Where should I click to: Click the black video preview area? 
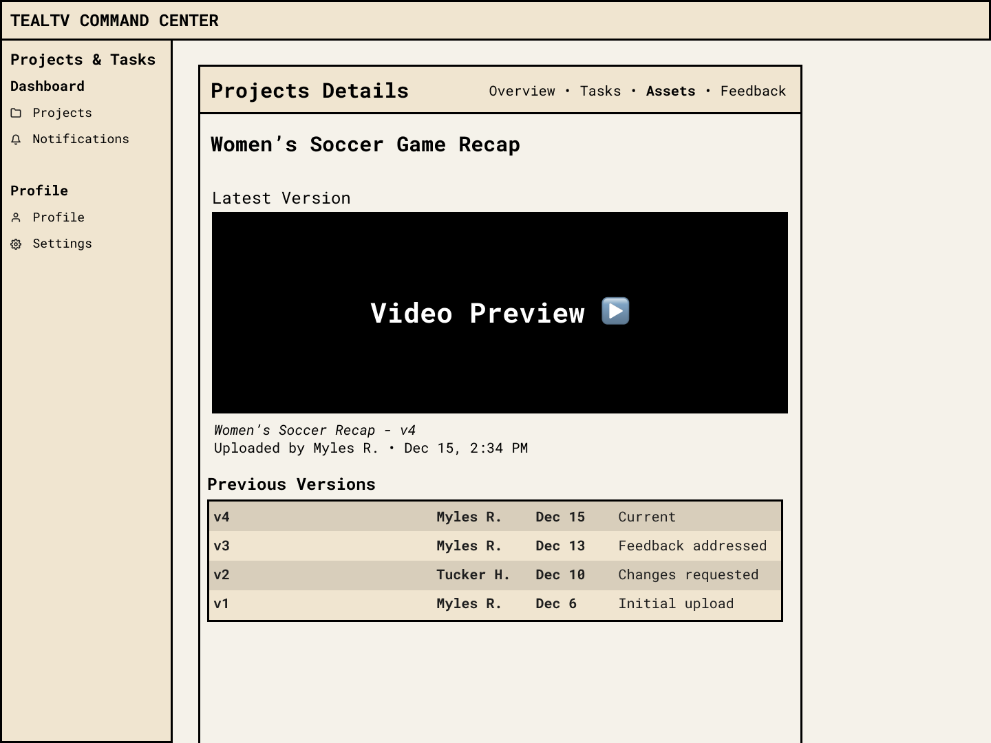pos(500,312)
